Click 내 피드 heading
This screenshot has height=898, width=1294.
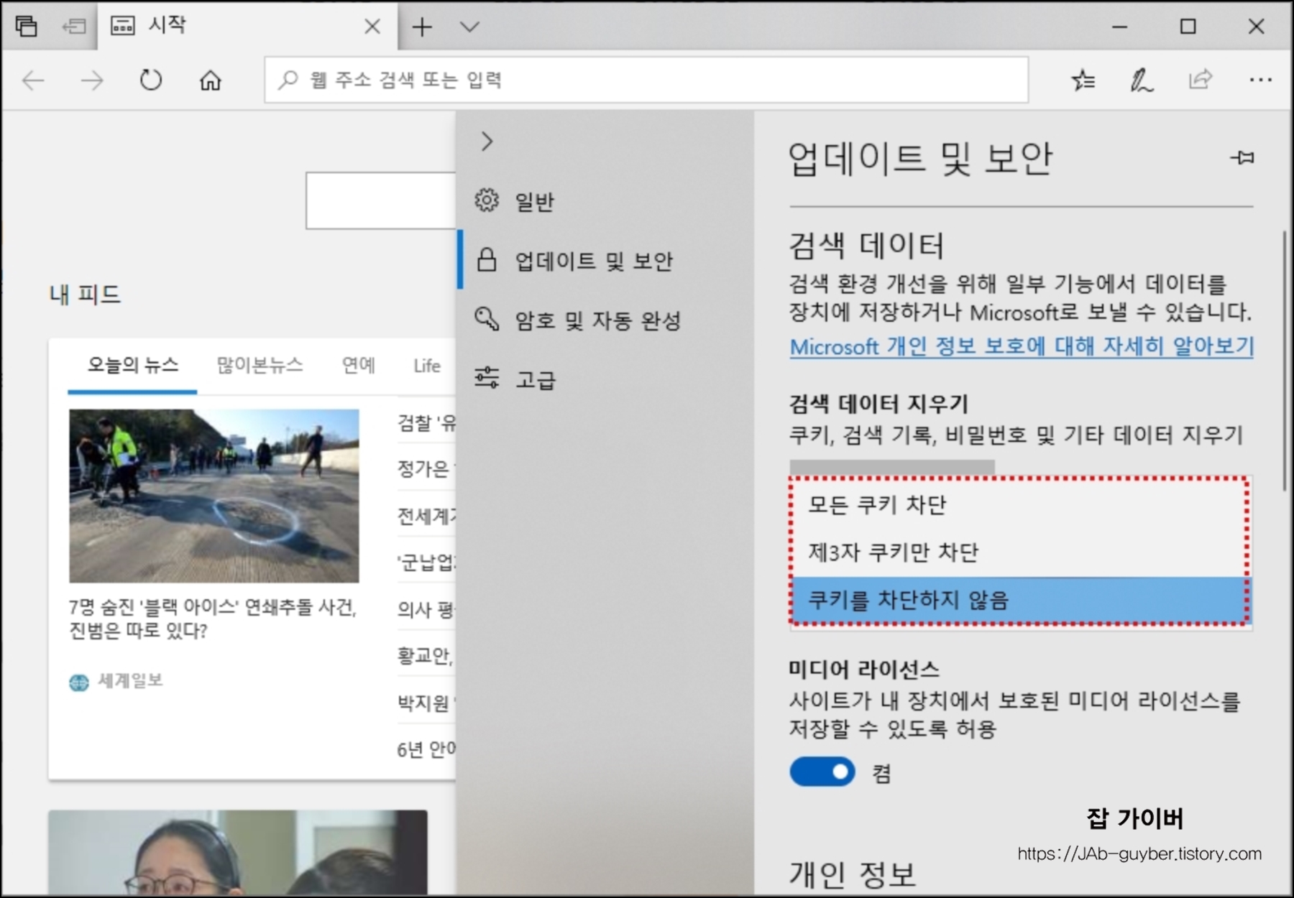coord(85,295)
